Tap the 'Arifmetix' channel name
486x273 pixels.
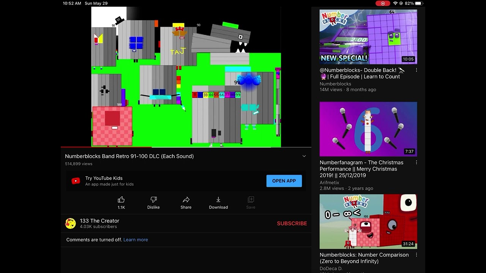[329, 182]
